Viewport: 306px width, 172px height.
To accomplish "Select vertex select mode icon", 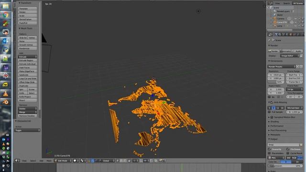I will pyautogui.click(x=118, y=161).
